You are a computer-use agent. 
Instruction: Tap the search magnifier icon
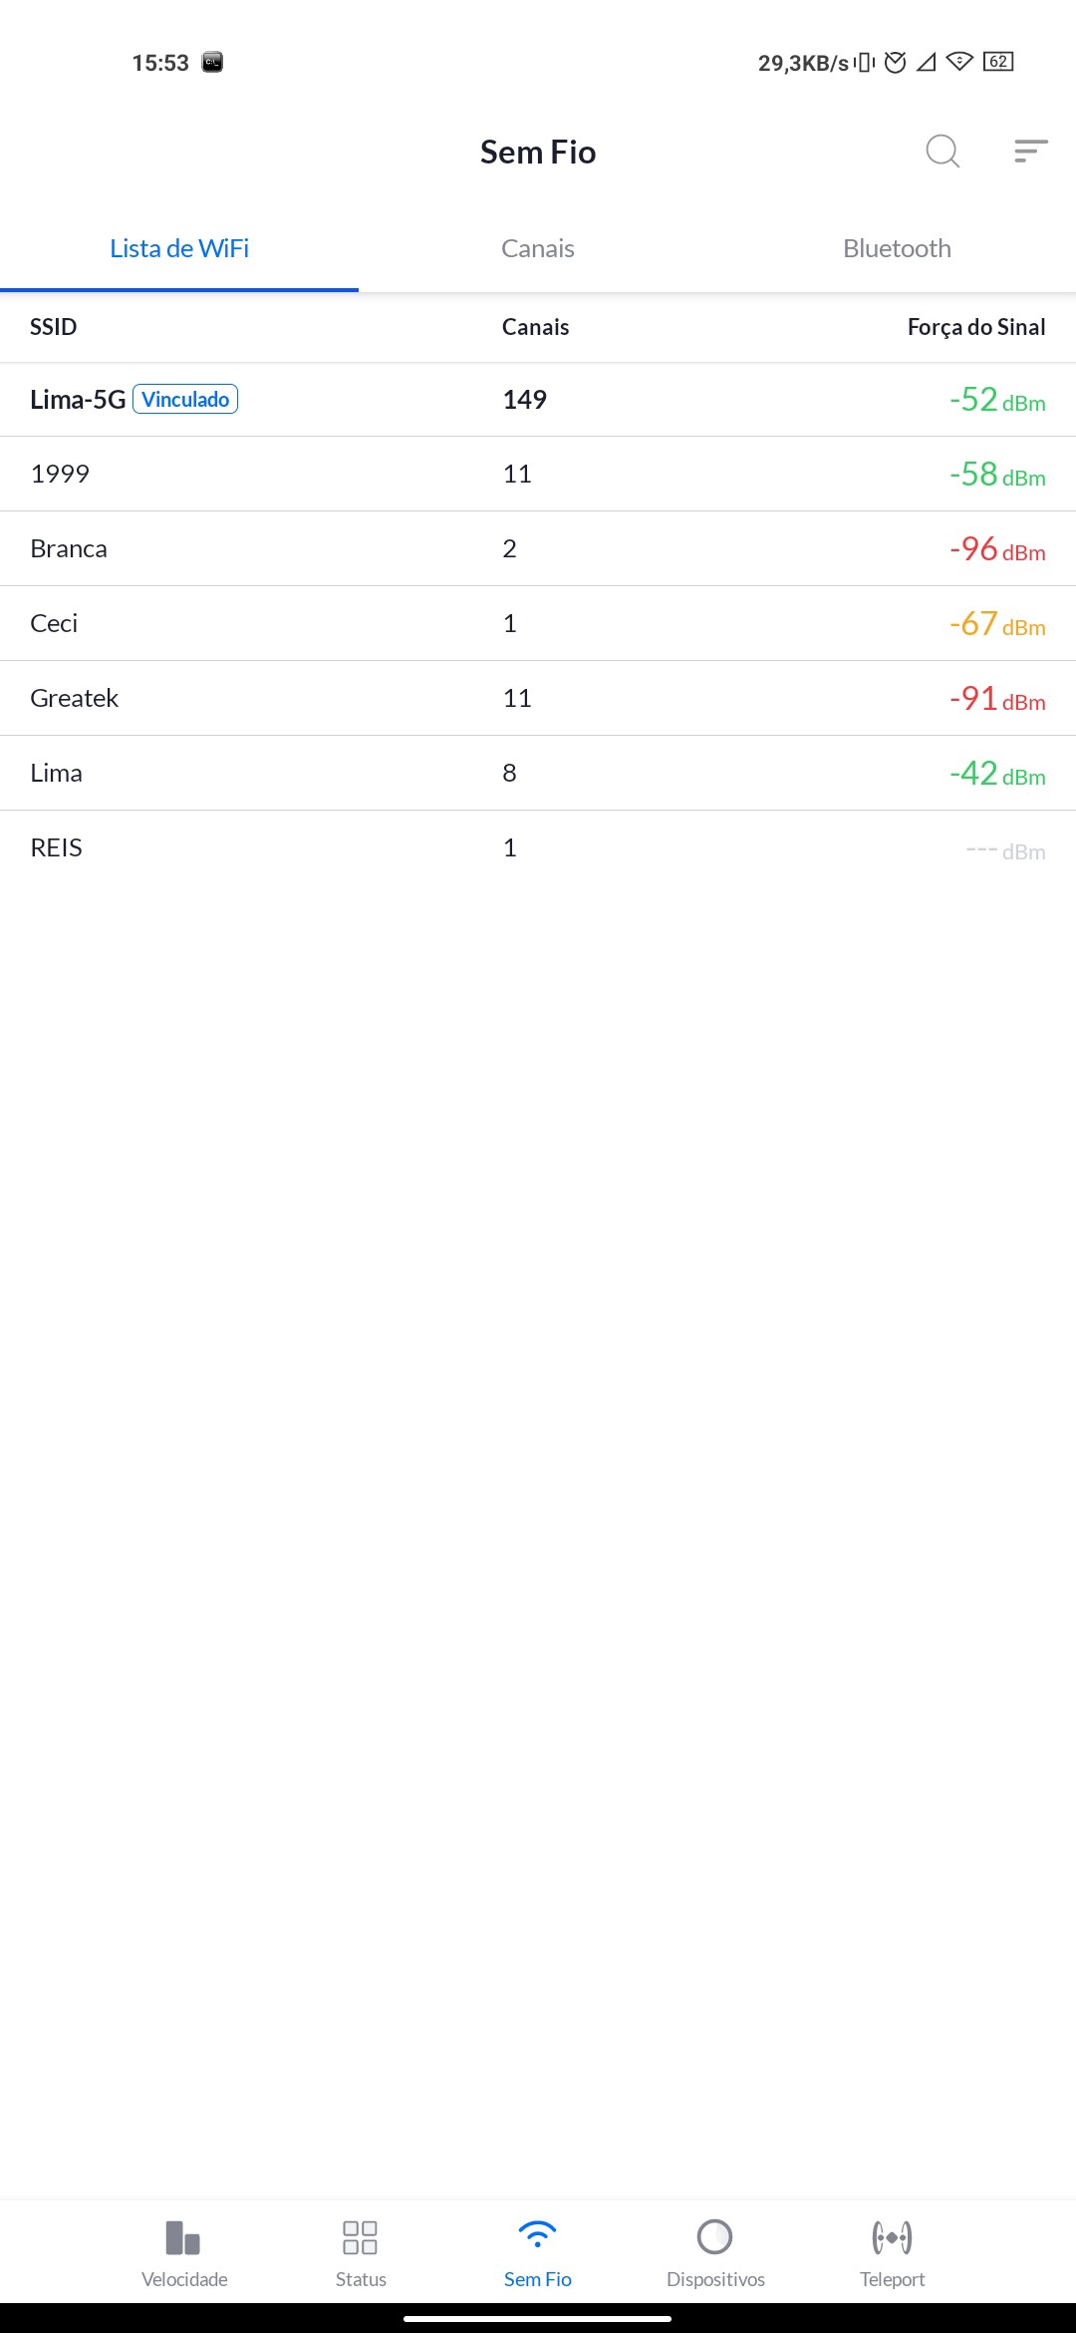click(941, 152)
